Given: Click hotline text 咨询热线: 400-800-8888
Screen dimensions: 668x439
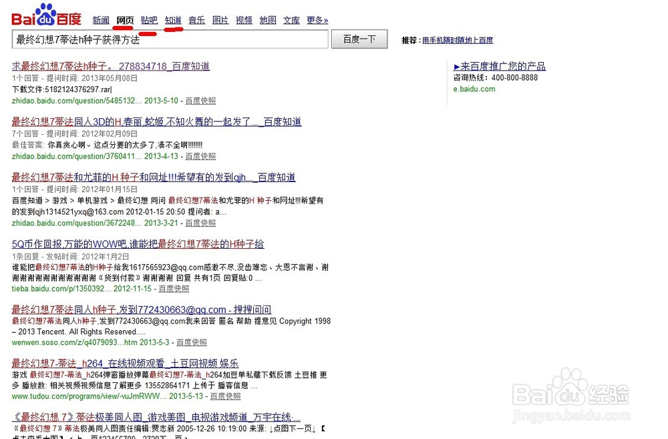Looking at the screenshot, I should (x=496, y=77).
